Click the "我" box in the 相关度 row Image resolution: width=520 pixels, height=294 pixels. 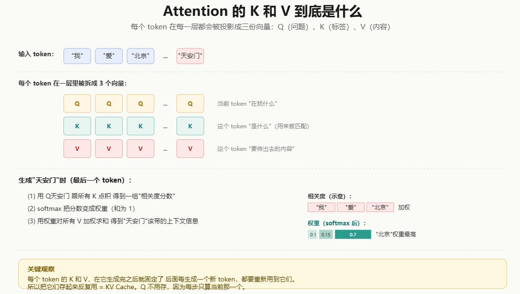321,207
